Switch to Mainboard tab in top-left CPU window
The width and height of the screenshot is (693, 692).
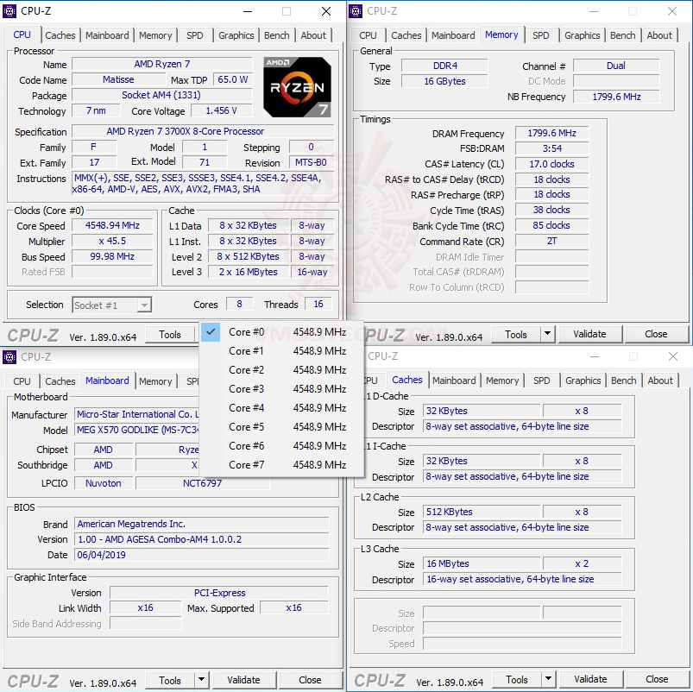click(107, 35)
